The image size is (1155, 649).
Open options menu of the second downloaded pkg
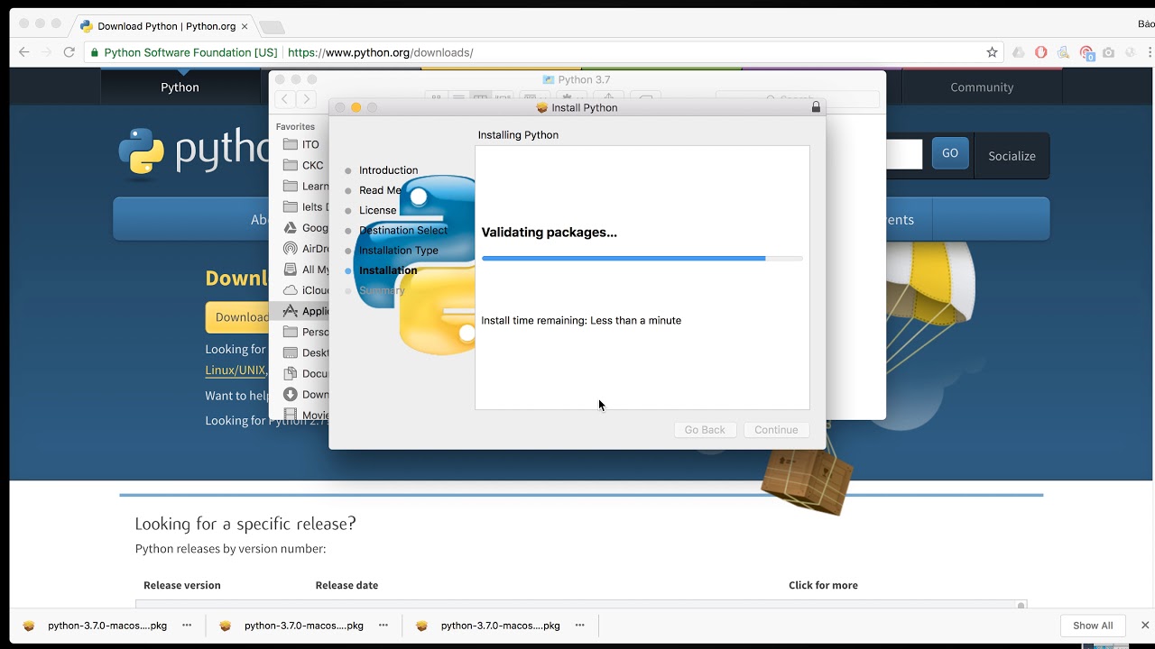[383, 625]
